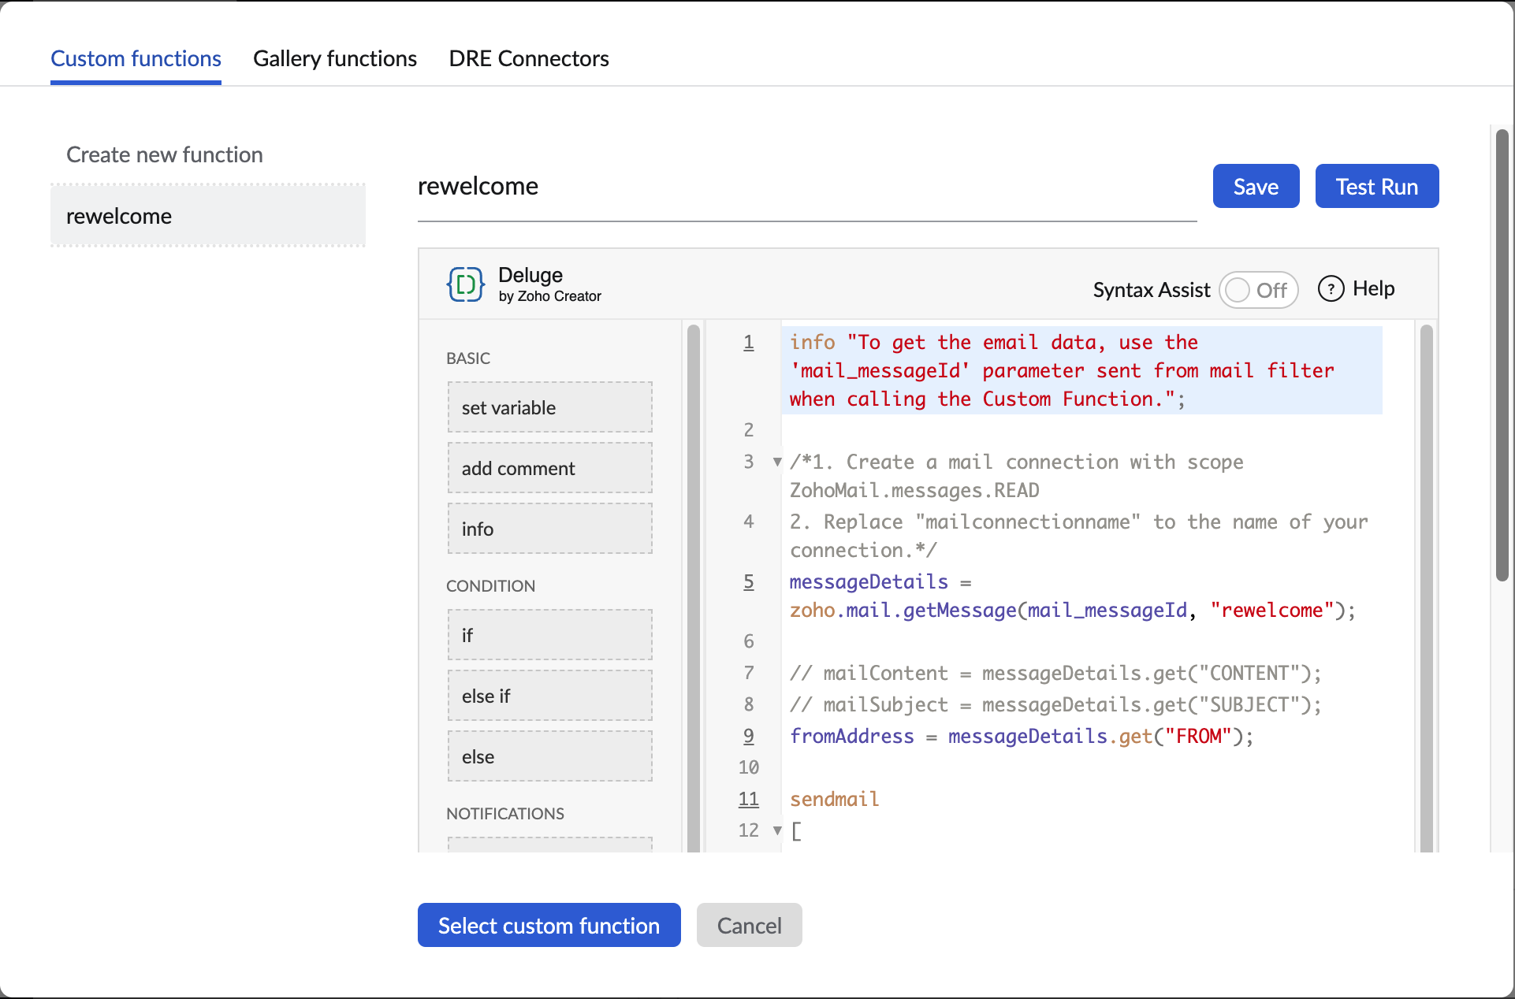This screenshot has width=1515, height=999.
Task: Click the Save button
Action: [x=1255, y=184]
